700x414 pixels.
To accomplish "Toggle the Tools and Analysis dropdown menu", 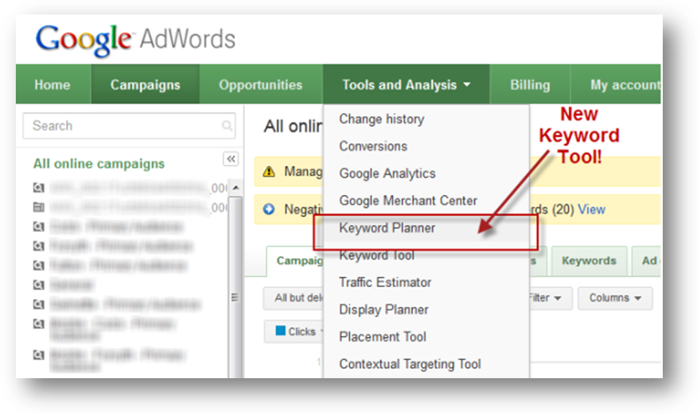I will tap(406, 85).
